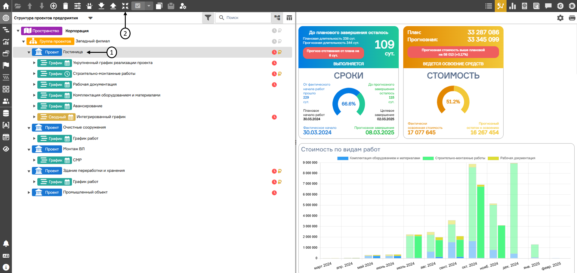Collapse all tree nodes with compress icon
The height and width of the screenshot is (273, 577).
point(125,6)
